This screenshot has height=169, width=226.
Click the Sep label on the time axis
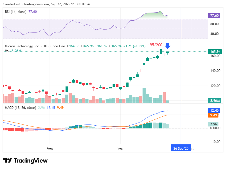[120, 148]
